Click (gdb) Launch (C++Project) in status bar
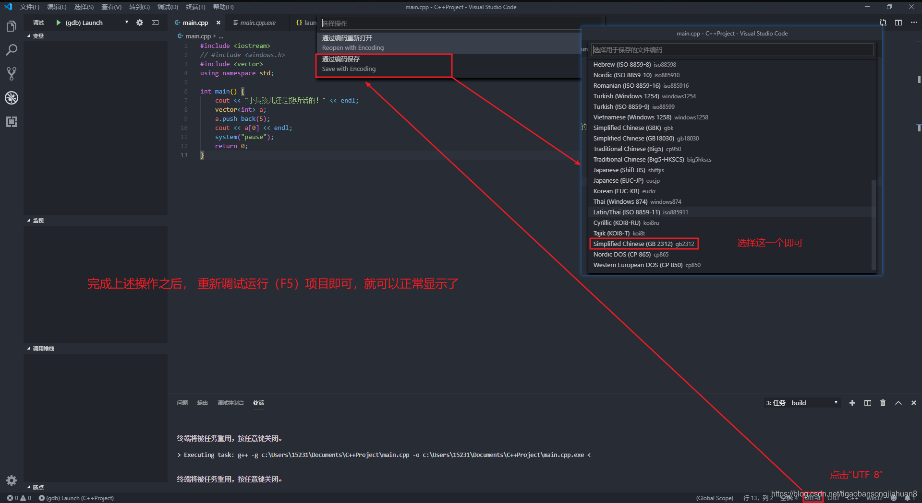 coord(76,498)
